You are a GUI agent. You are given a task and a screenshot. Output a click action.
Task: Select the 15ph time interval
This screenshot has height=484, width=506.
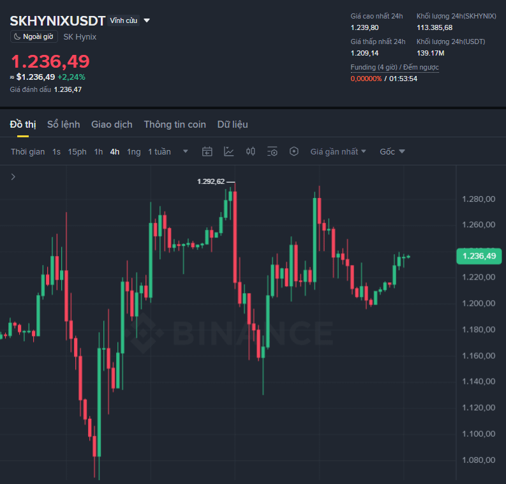[x=77, y=152]
